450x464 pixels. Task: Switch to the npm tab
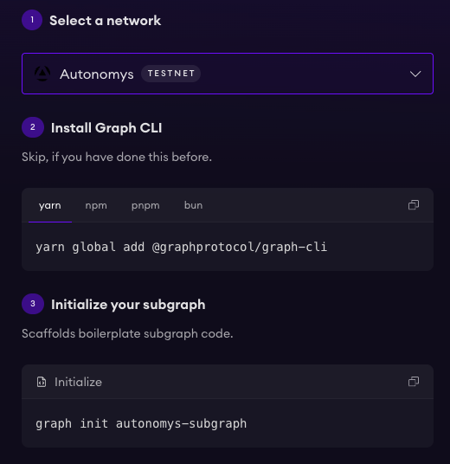click(x=96, y=205)
